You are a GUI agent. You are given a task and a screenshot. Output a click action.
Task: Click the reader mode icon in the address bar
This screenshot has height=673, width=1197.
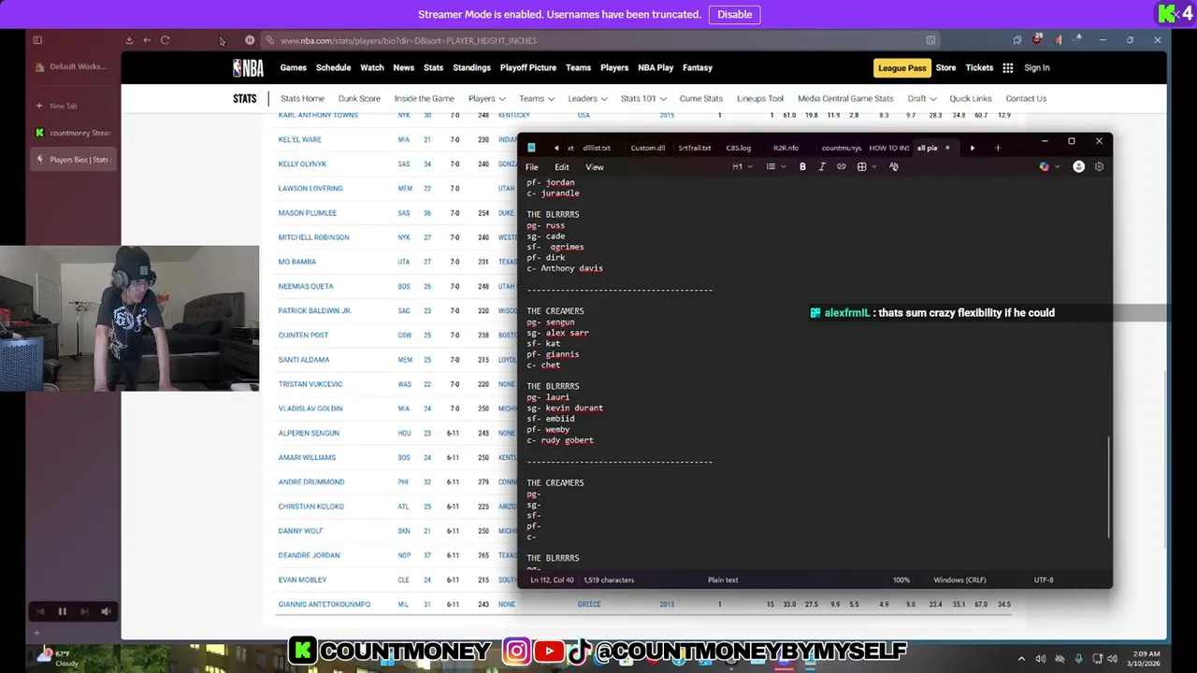tap(930, 40)
